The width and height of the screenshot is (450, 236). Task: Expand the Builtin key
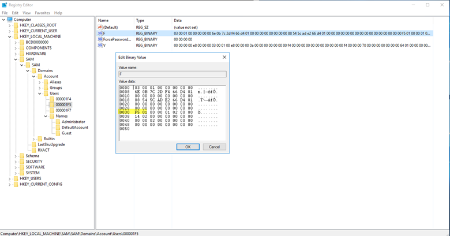33,139
